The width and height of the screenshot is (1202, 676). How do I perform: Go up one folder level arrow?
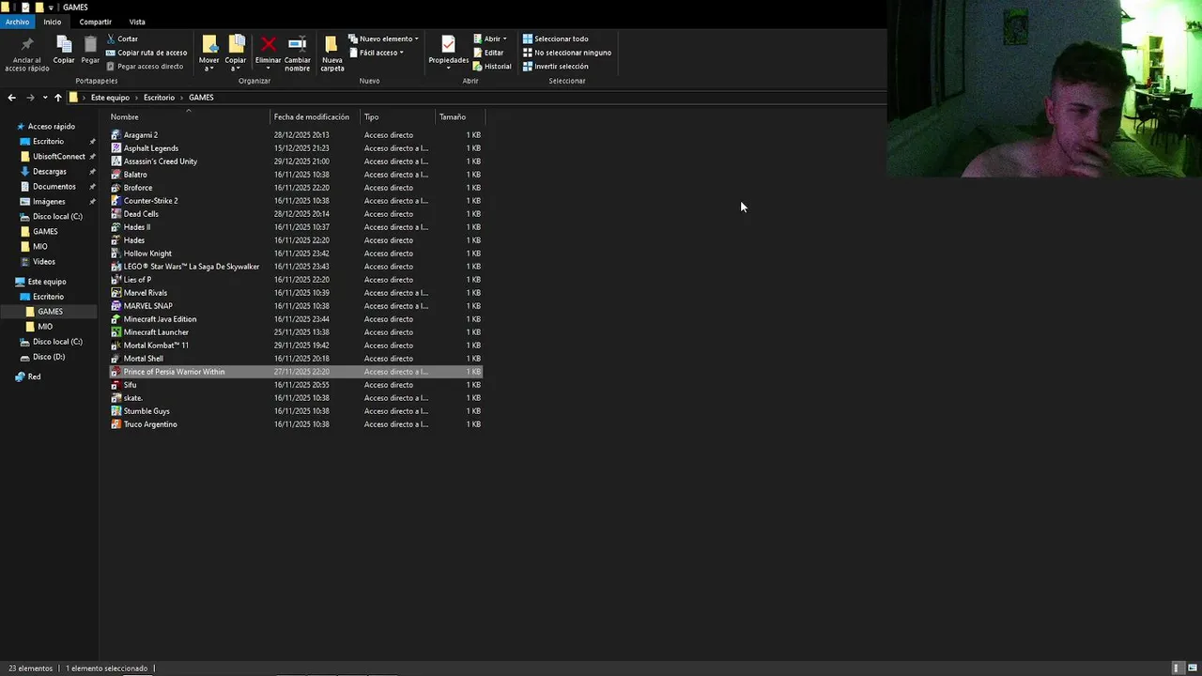point(58,98)
